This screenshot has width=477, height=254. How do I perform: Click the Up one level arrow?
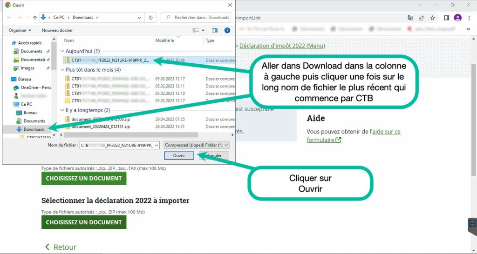(34, 18)
